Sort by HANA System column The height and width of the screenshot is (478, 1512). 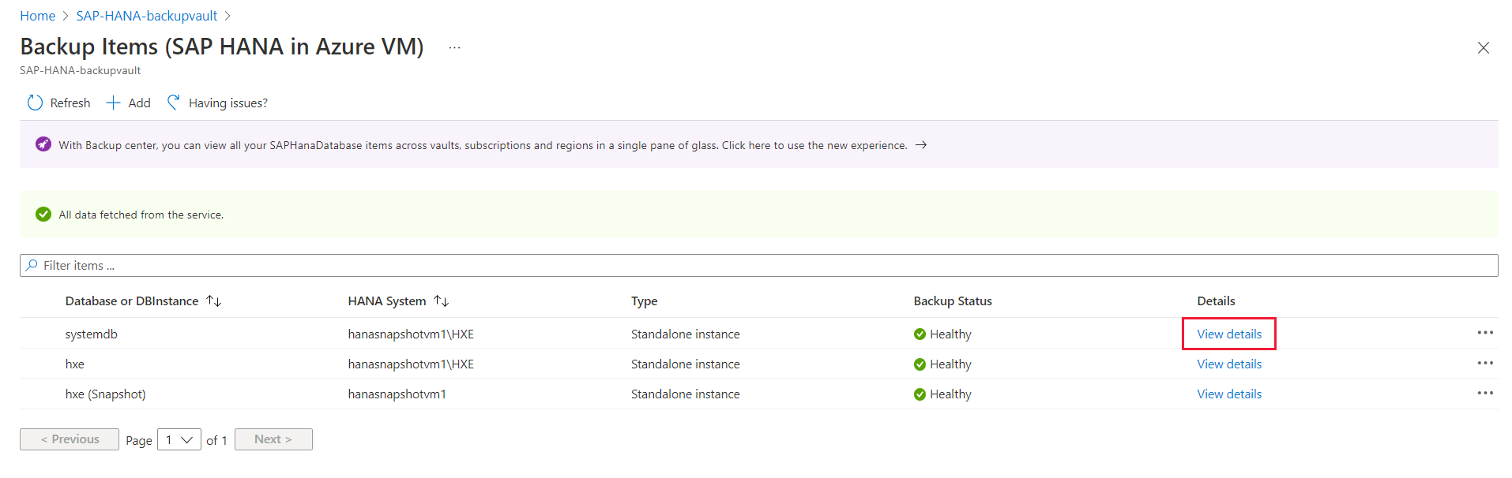coord(442,301)
